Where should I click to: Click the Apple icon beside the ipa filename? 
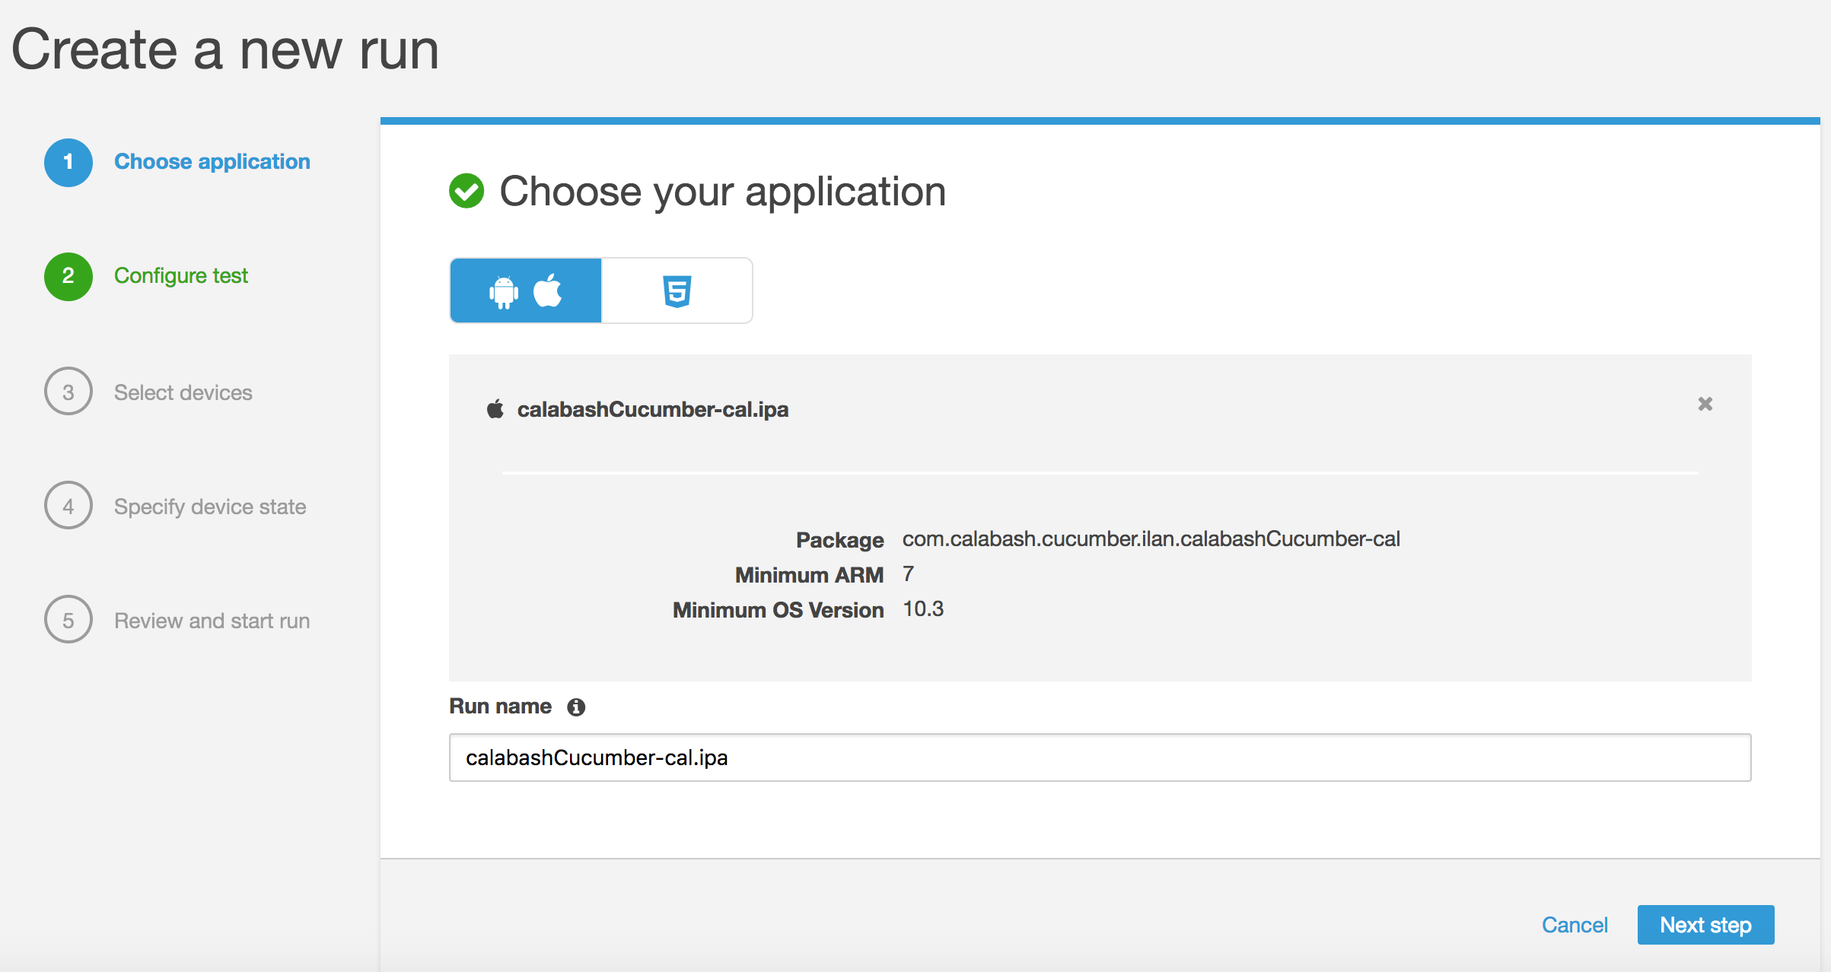coord(495,409)
